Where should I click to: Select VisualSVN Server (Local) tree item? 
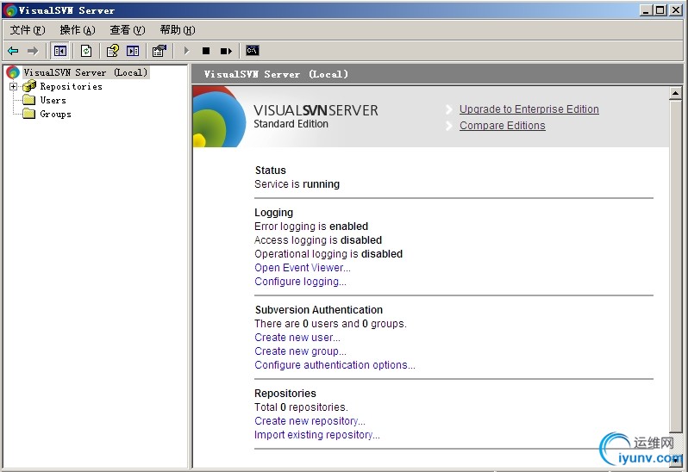85,72
